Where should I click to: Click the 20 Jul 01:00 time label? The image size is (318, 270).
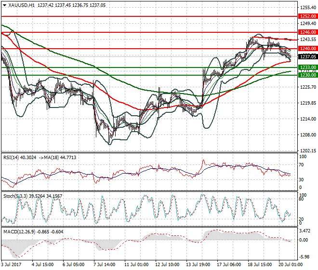pyautogui.click(x=291, y=265)
